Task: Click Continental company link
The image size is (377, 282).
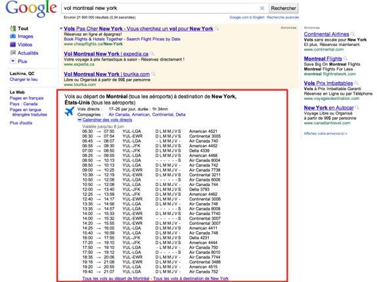Action: point(163,114)
